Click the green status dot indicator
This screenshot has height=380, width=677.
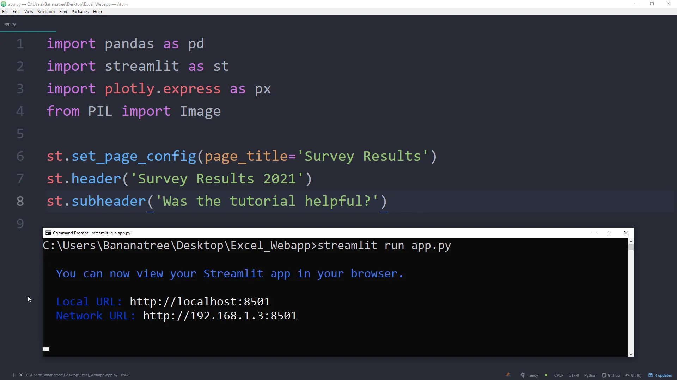[x=546, y=375]
